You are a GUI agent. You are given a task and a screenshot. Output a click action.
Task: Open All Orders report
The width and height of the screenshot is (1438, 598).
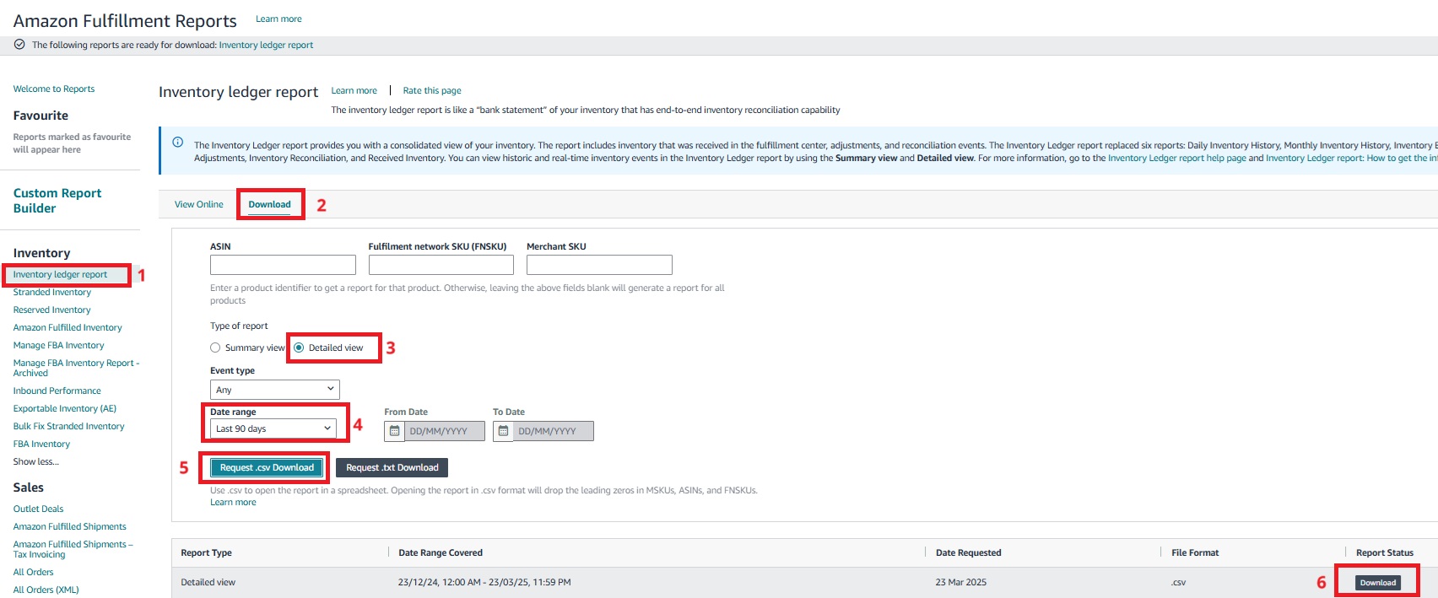pyautogui.click(x=33, y=572)
